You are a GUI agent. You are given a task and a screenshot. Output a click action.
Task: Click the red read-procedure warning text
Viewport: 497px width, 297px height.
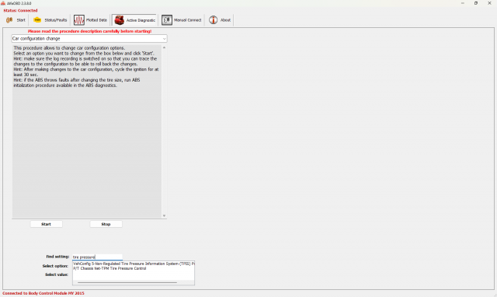[89, 31]
